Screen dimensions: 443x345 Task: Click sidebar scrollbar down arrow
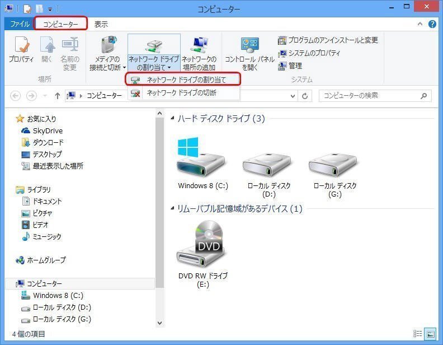pyautogui.click(x=159, y=323)
